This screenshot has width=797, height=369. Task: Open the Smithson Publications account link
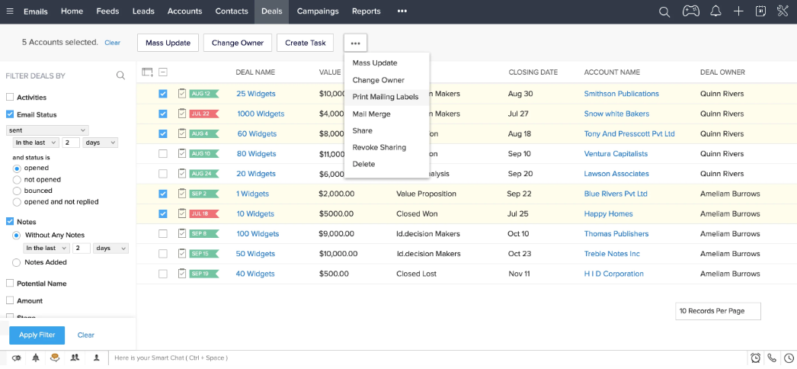(x=621, y=94)
